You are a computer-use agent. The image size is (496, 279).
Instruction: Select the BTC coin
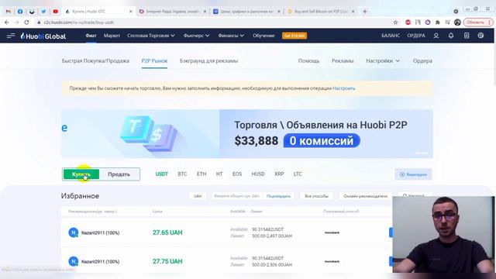183,174
